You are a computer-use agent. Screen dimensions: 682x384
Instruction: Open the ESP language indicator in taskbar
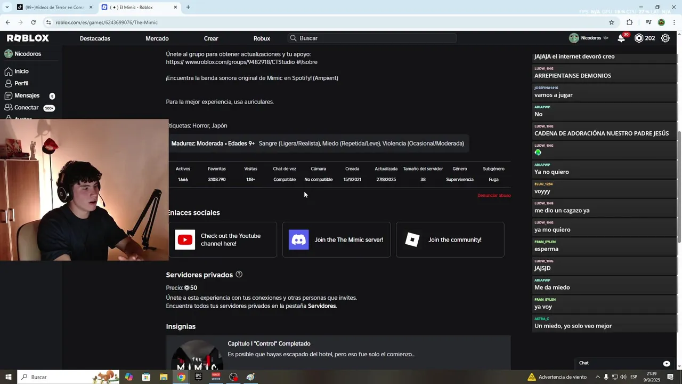tap(634, 377)
